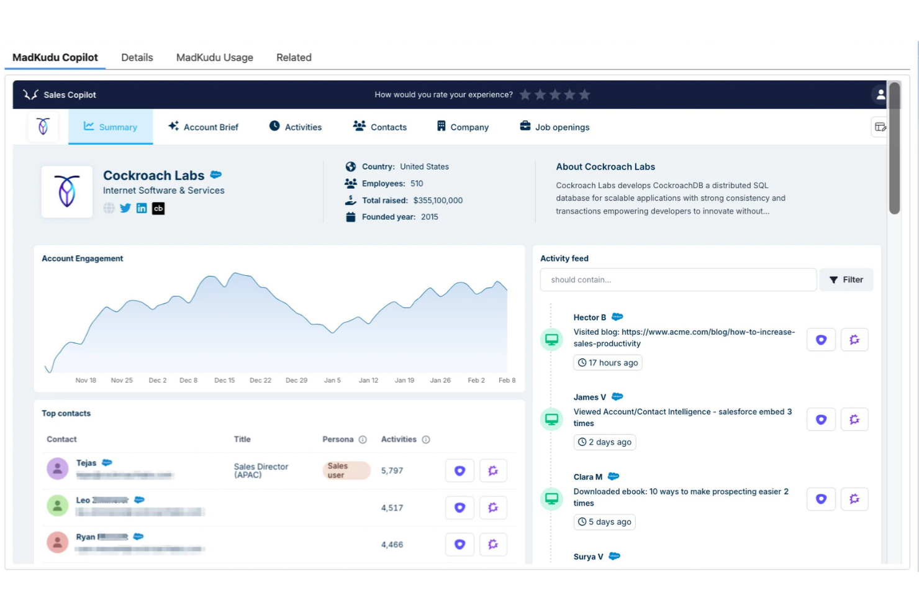Click gear sparkle button for Hector B activity

coord(854,340)
